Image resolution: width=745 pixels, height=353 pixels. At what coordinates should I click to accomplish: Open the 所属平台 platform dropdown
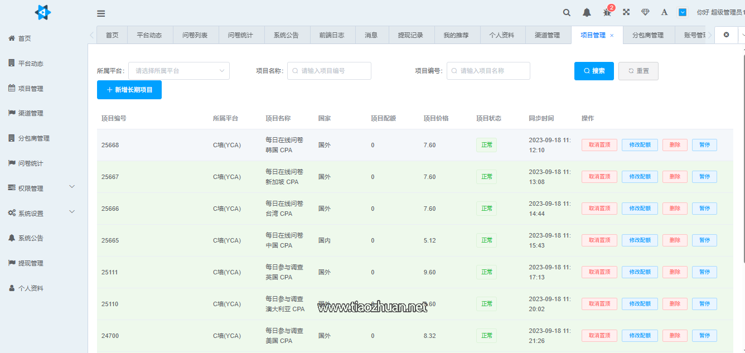179,71
